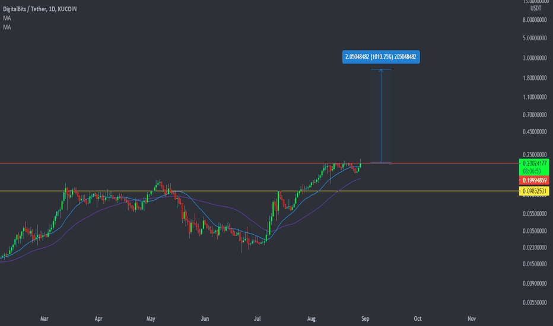Click the green 0.20024177 current price tag

click(x=534, y=163)
